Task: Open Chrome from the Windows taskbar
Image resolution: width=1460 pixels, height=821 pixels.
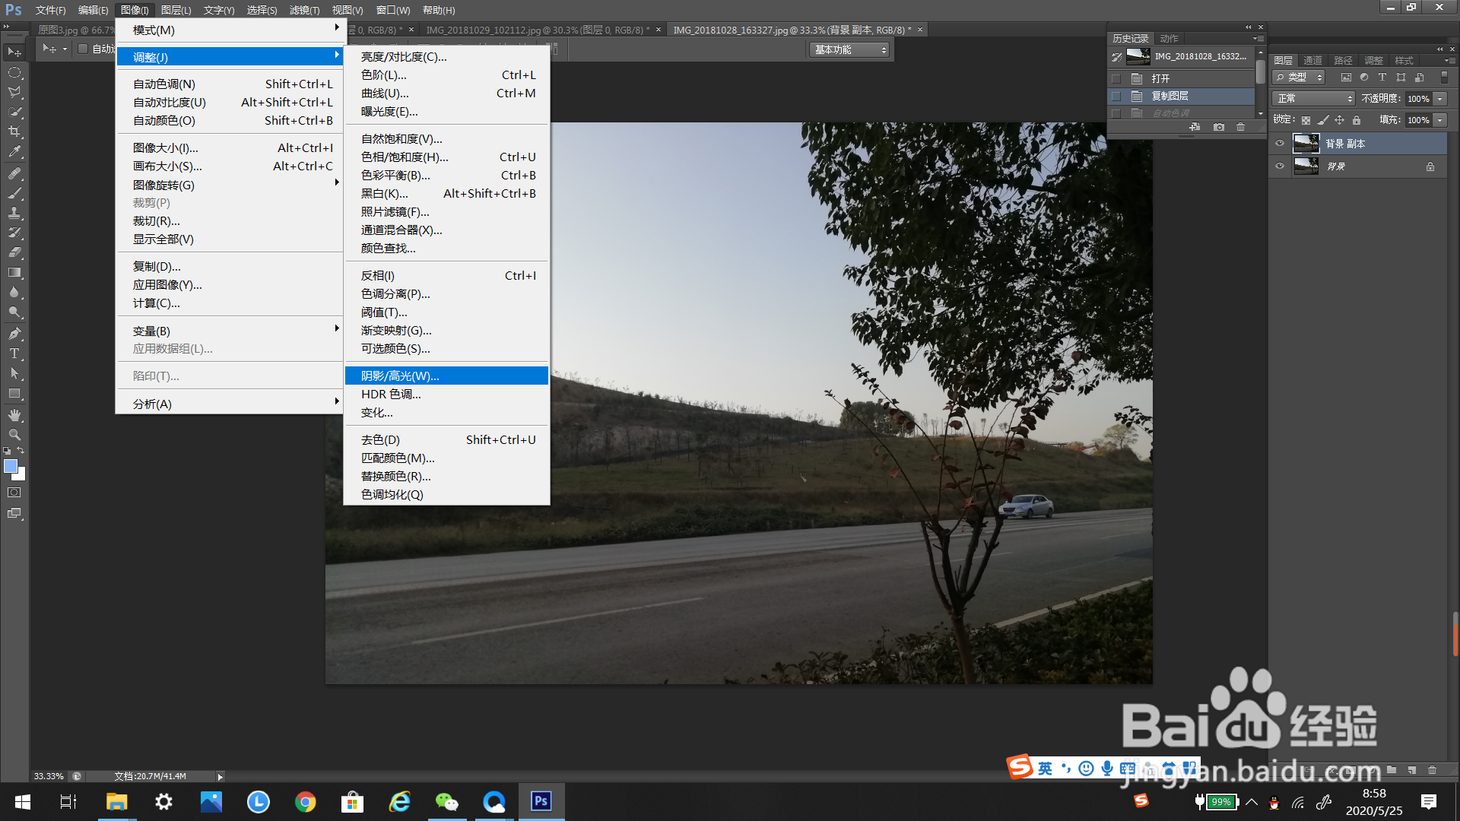Action: click(x=306, y=802)
